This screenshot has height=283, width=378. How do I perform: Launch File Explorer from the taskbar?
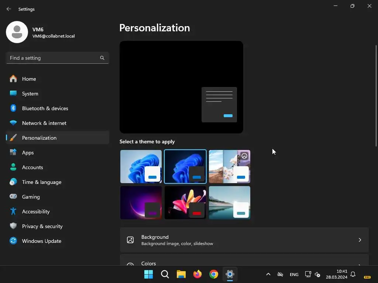(x=181, y=274)
